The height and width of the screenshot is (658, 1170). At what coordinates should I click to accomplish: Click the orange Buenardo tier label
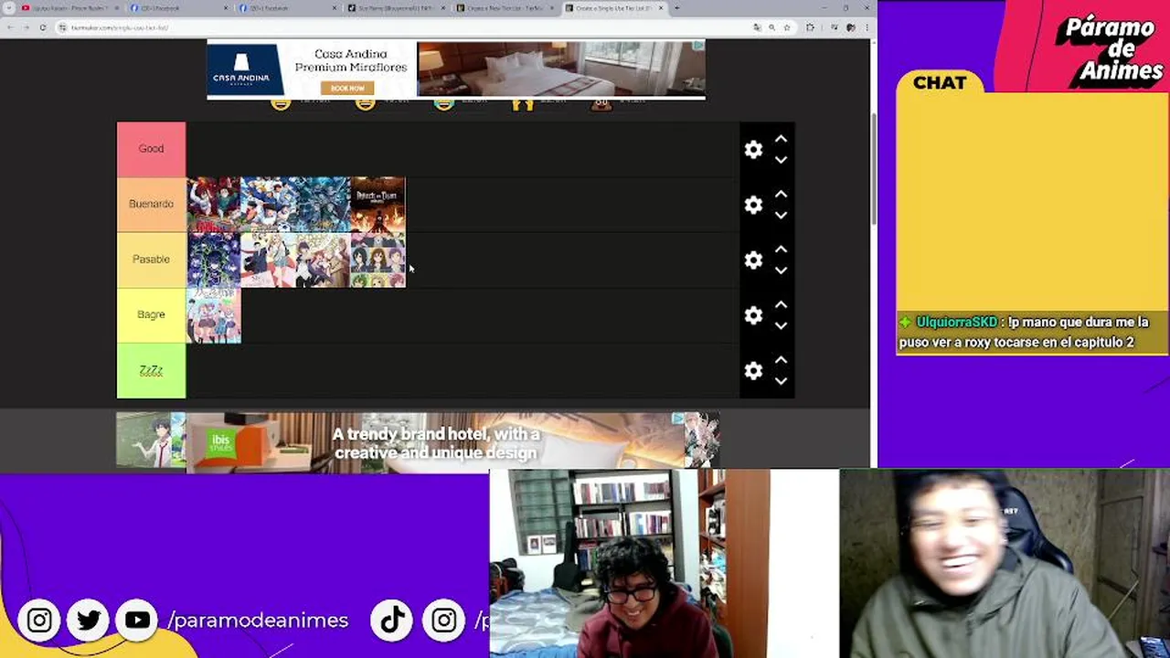pyautogui.click(x=151, y=204)
